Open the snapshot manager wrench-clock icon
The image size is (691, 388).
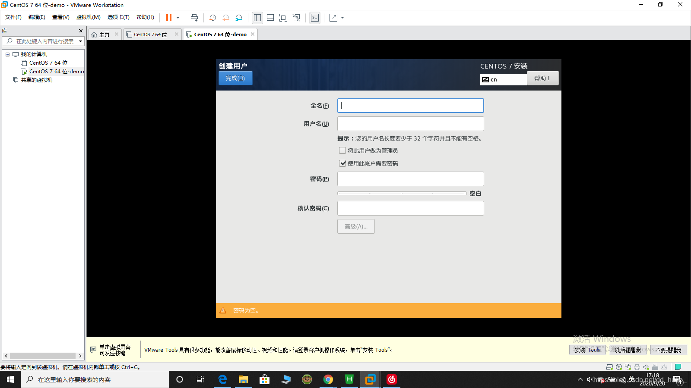pos(239,18)
